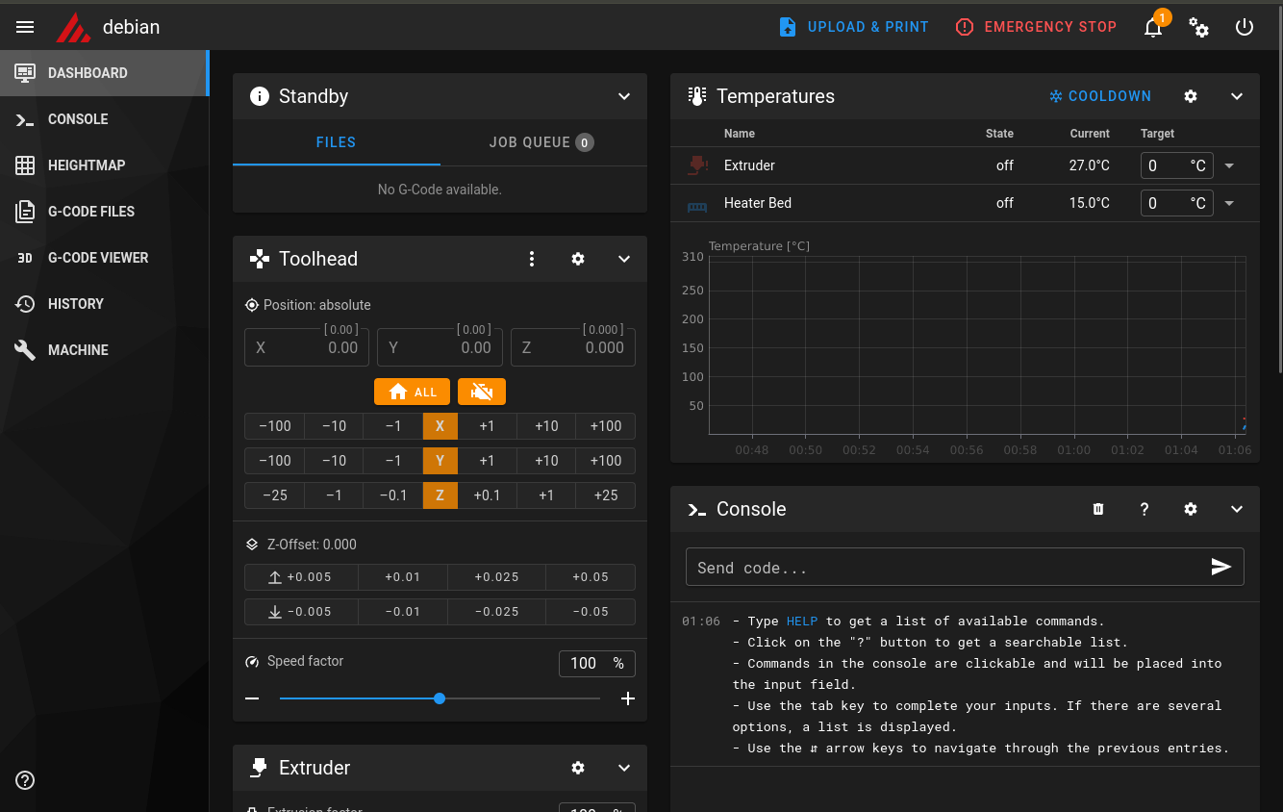
Task: Open Extruder panel settings gear
Action: [578, 768]
